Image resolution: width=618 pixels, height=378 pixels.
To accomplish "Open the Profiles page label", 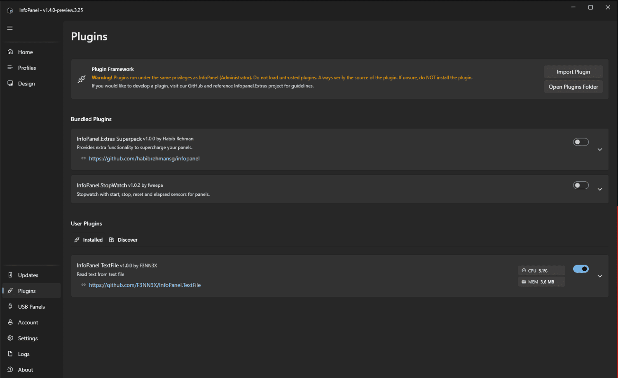I will tap(27, 68).
